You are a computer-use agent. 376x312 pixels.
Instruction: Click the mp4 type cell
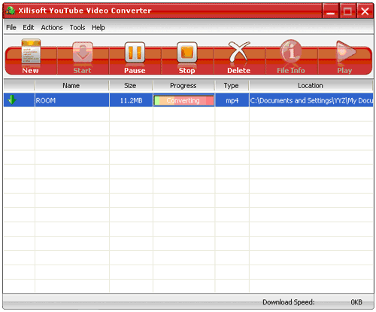[x=232, y=100]
